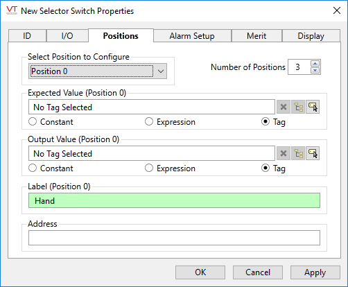348x287 pixels.
Task: Switch to the Alarm Setup tab
Action: (192, 36)
